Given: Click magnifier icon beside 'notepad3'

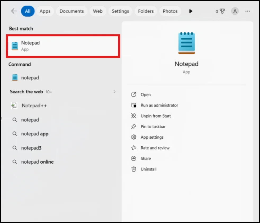Looking at the screenshot, I should pyautogui.click(x=15, y=148).
